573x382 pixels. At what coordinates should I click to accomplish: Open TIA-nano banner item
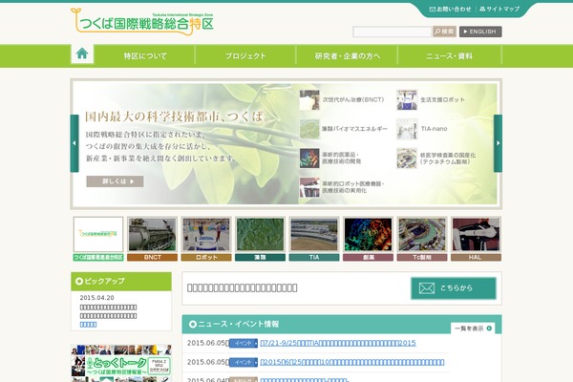click(x=422, y=129)
